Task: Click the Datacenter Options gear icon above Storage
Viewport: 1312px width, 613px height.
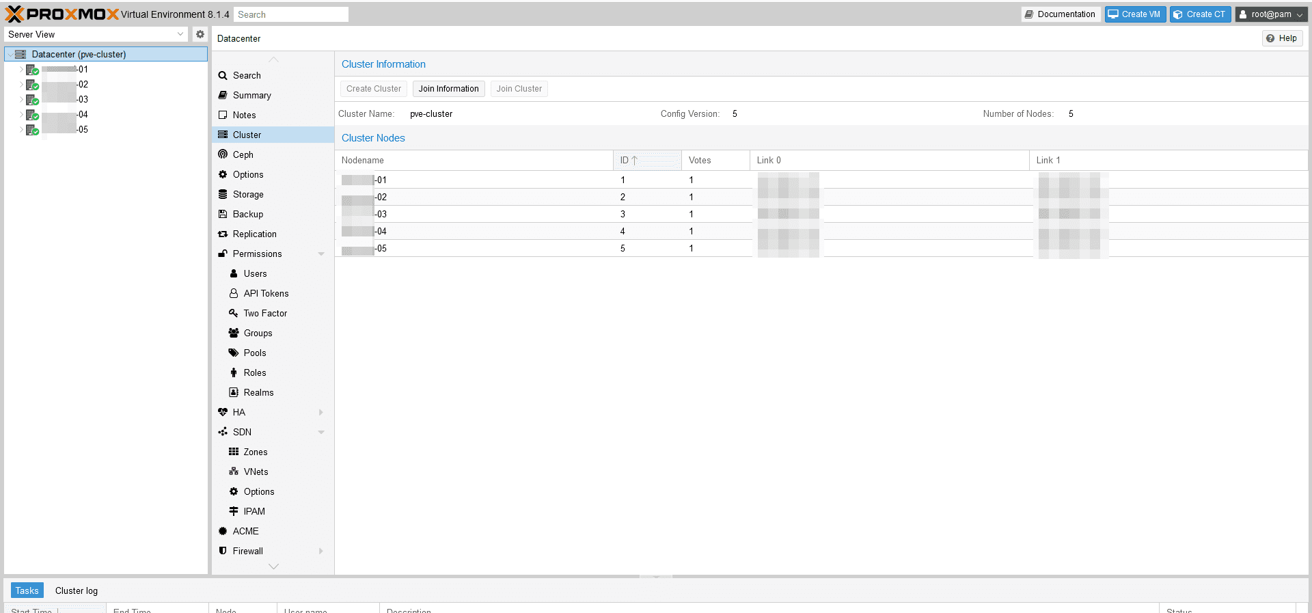Action: pos(223,175)
